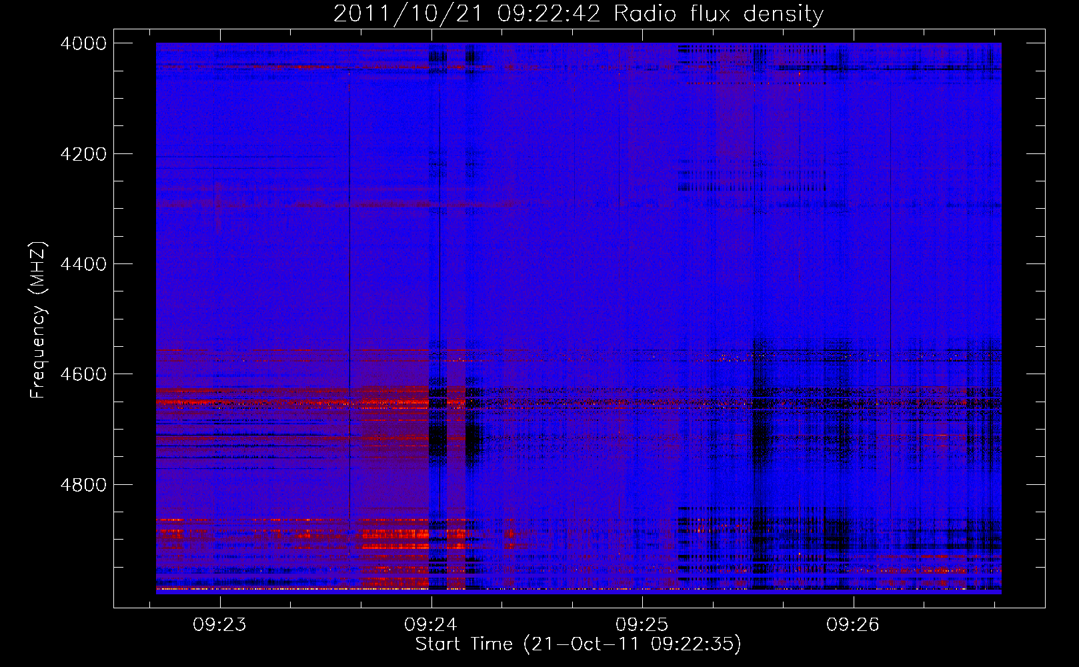1079x667 pixels.
Task: Click the "Start Time (21-Oct-11 09:22:35)" label
Action: click(578, 644)
